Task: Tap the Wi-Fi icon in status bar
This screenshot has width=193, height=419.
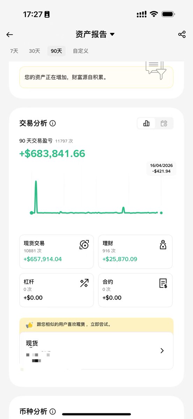Action: (x=153, y=14)
